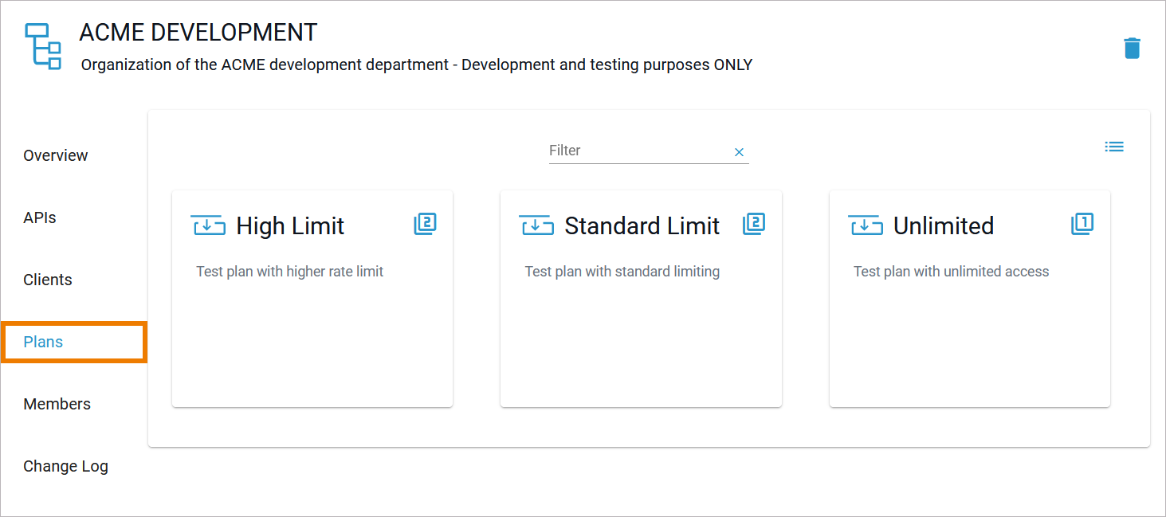Select the Plans sidebar item
The height and width of the screenshot is (517, 1166).
pos(44,342)
